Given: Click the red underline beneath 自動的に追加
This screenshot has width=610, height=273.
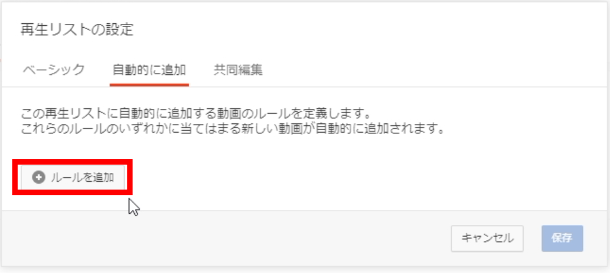Looking at the screenshot, I should [x=149, y=85].
